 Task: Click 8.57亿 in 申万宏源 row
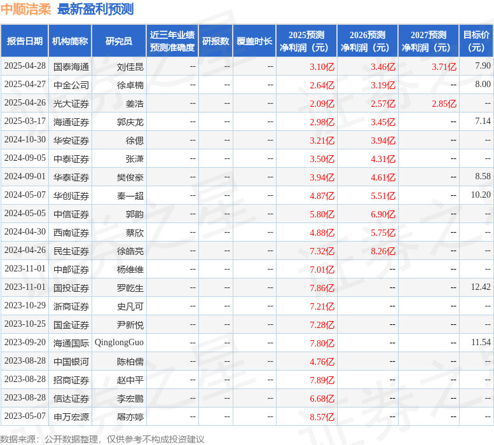[x=322, y=417]
